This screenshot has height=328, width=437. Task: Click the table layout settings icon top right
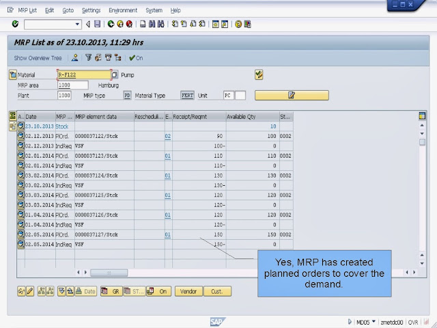click(x=422, y=115)
